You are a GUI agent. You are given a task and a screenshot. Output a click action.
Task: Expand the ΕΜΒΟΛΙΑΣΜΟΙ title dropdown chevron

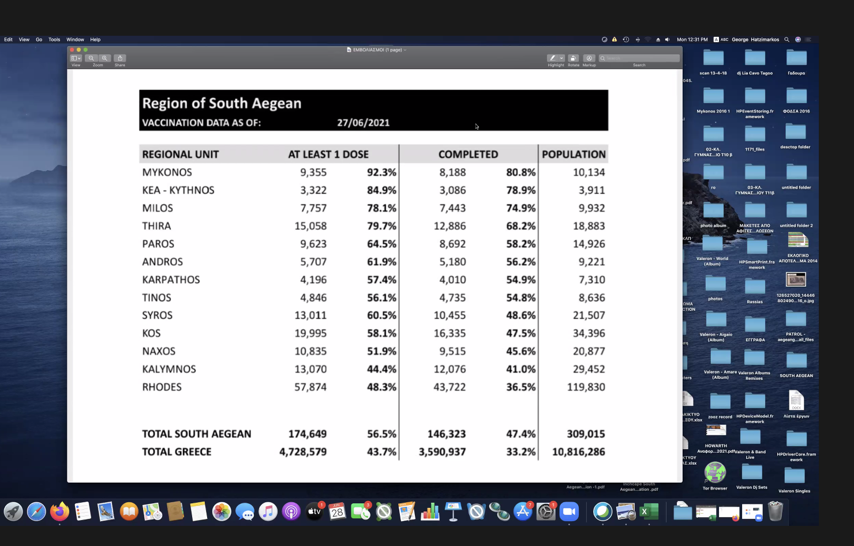click(405, 50)
